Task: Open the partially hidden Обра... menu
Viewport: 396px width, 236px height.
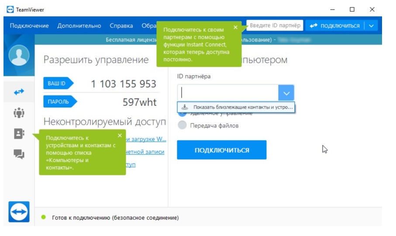Action: (x=149, y=26)
